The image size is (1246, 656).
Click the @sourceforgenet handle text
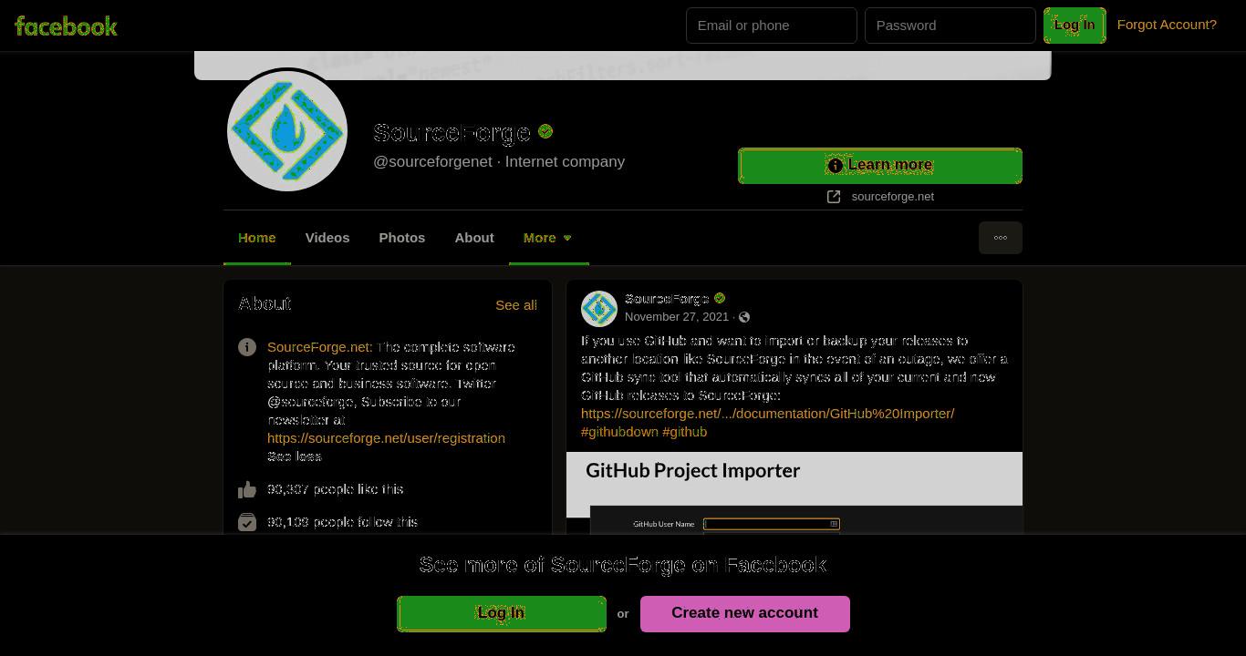[432, 162]
